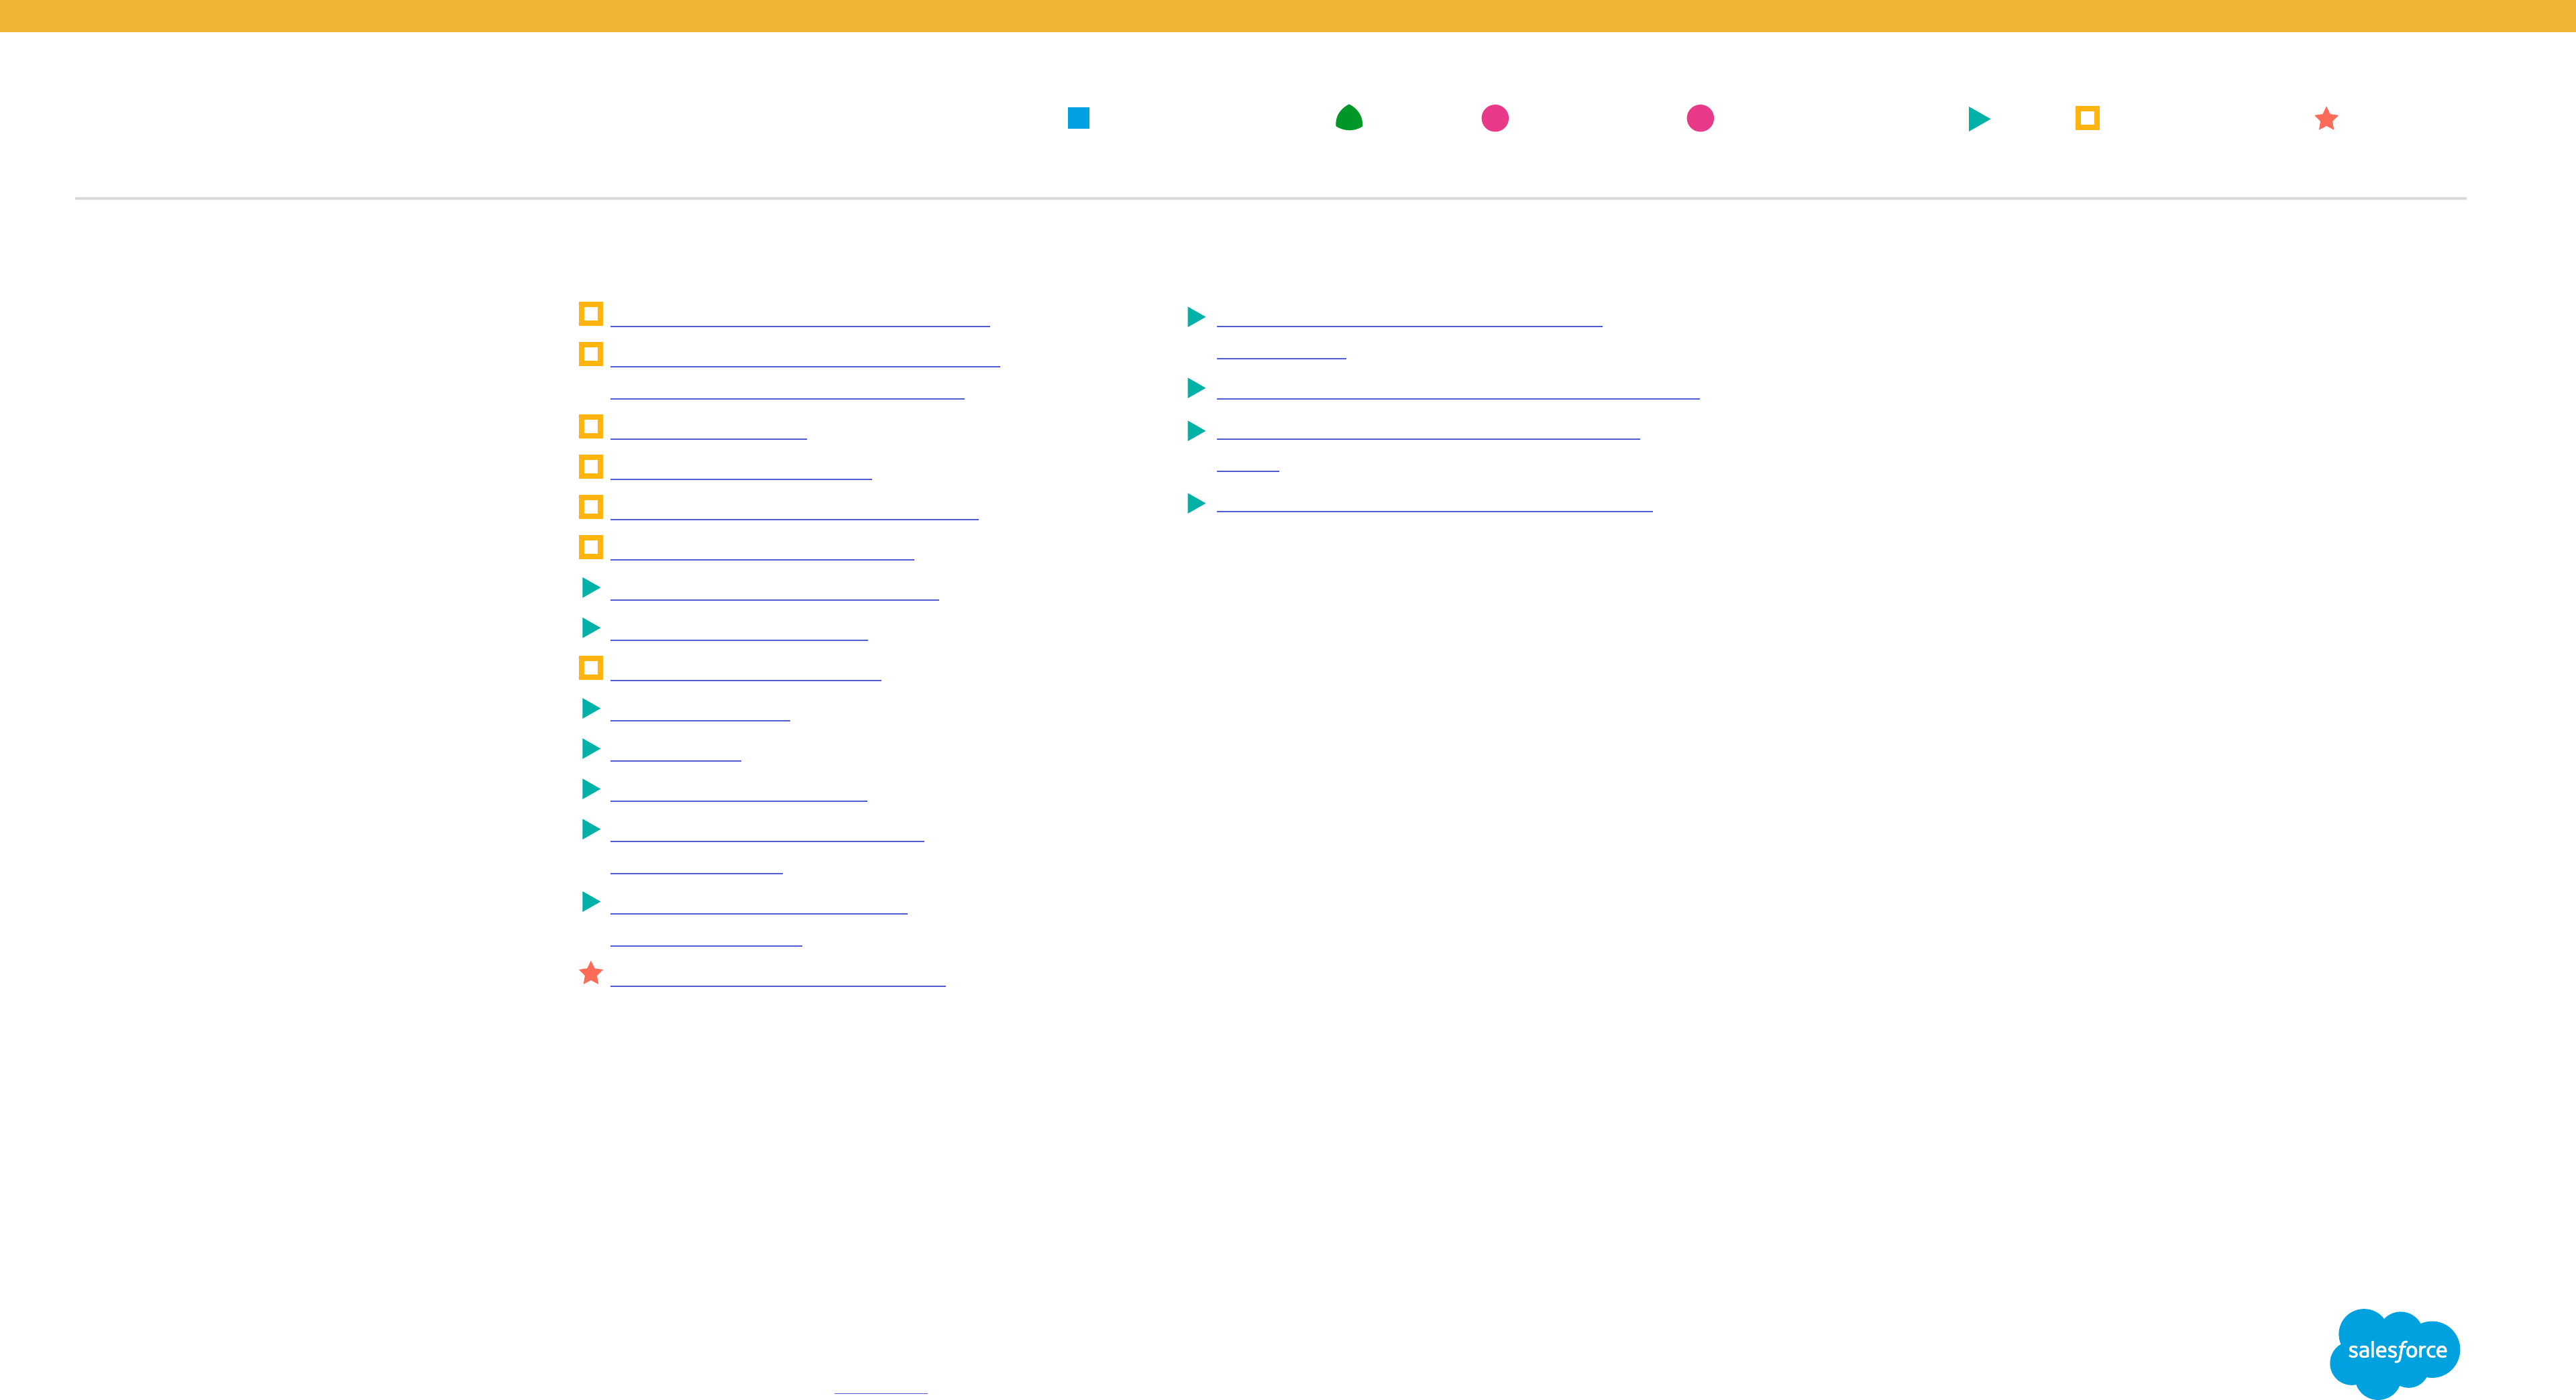Click the rightmost pink circle in header
This screenshot has height=1400, width=2576.
click(x=1700, y=118)
